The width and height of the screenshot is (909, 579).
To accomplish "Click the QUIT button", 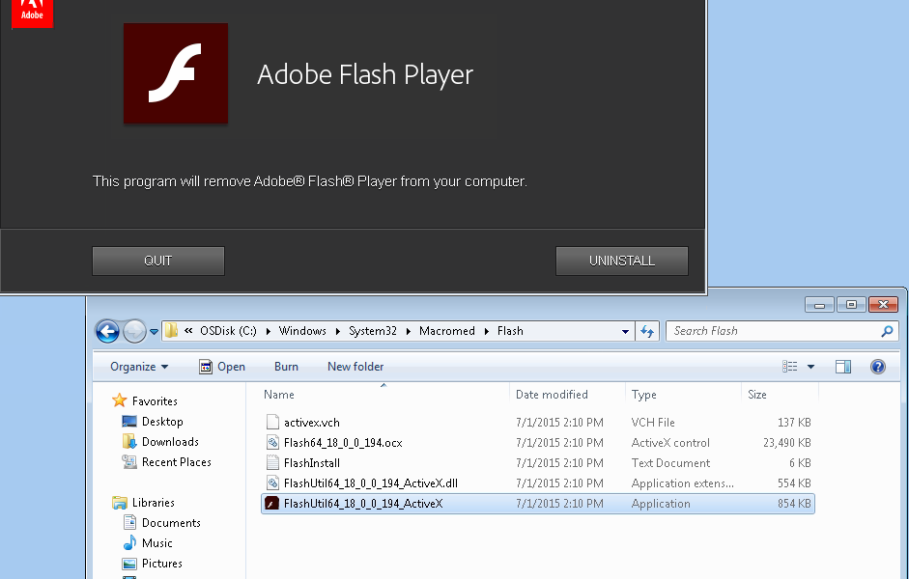I will pyautogui.click(x=157, y=261).
